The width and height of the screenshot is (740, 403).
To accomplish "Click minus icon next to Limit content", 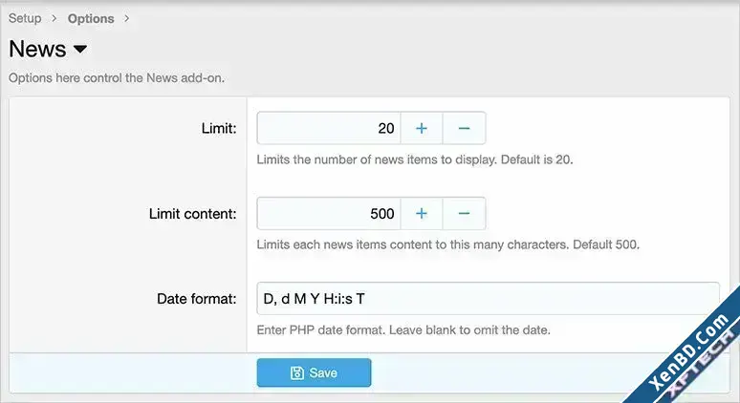I will 464,214.
